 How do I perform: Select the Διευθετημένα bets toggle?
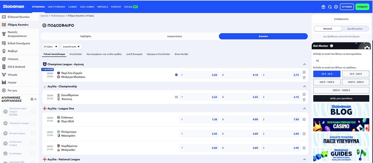point(355,29)
